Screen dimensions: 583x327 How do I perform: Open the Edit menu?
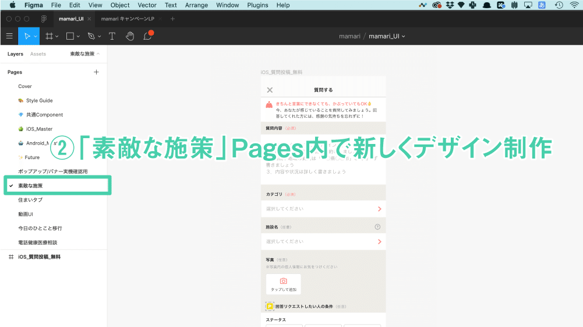point(75,5)
